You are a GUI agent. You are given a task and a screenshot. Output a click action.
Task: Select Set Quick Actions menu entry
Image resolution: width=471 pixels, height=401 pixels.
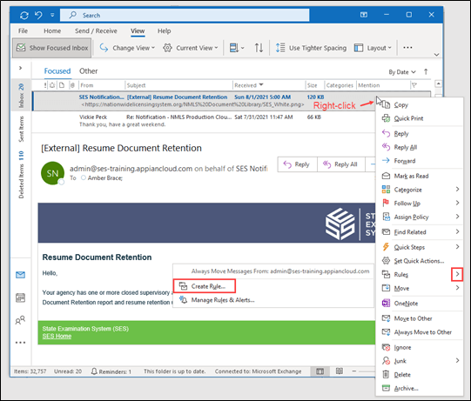point(419,261)
